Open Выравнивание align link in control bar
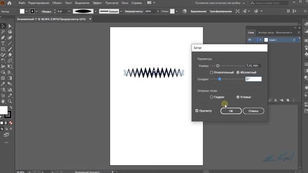Screen dimensions: 308x173 click(198, 12)
